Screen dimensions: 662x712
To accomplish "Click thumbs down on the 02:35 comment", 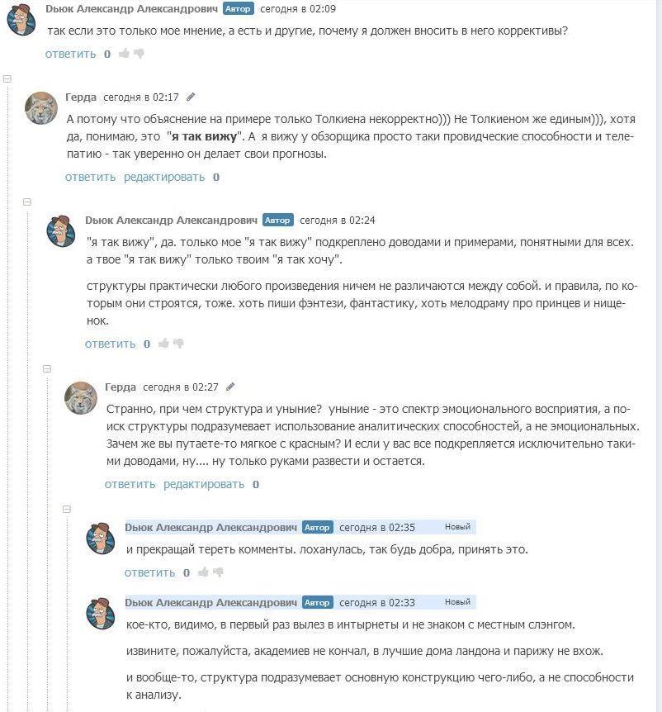I will click(218, 572).
